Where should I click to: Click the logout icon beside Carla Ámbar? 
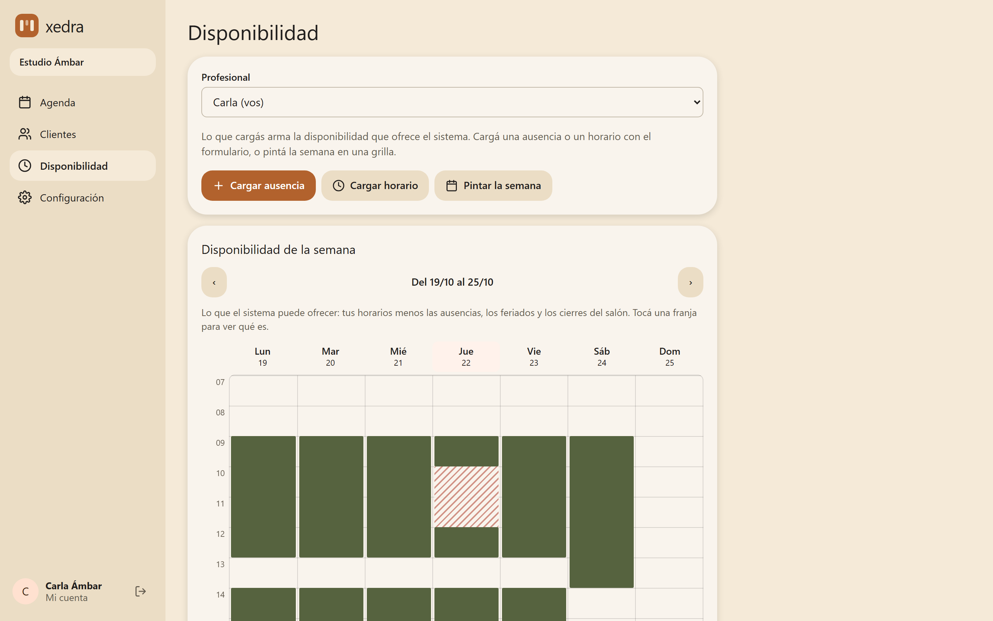(x=140, y=591)
